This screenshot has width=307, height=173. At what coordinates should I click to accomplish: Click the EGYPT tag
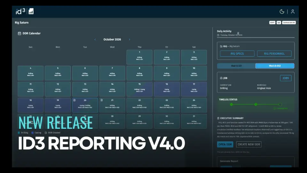(x=272, y=22)
